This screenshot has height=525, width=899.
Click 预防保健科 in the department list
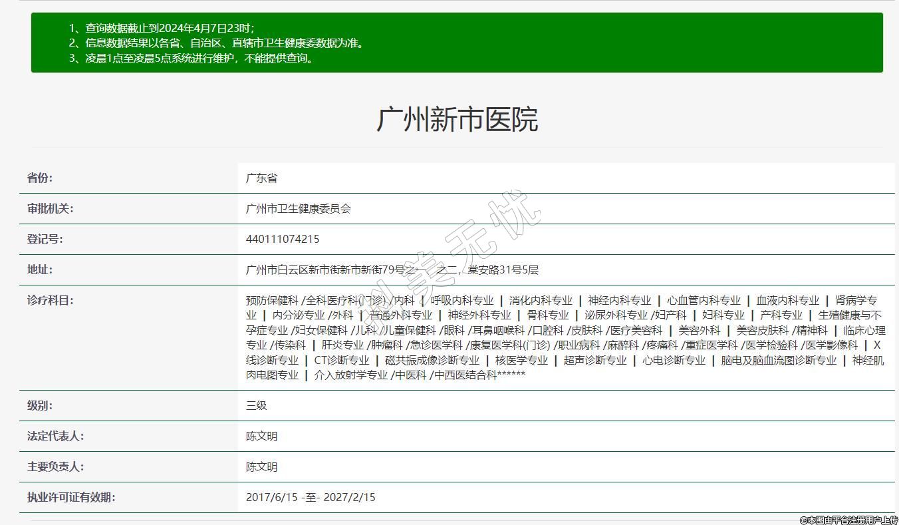(x=272, y=301)
